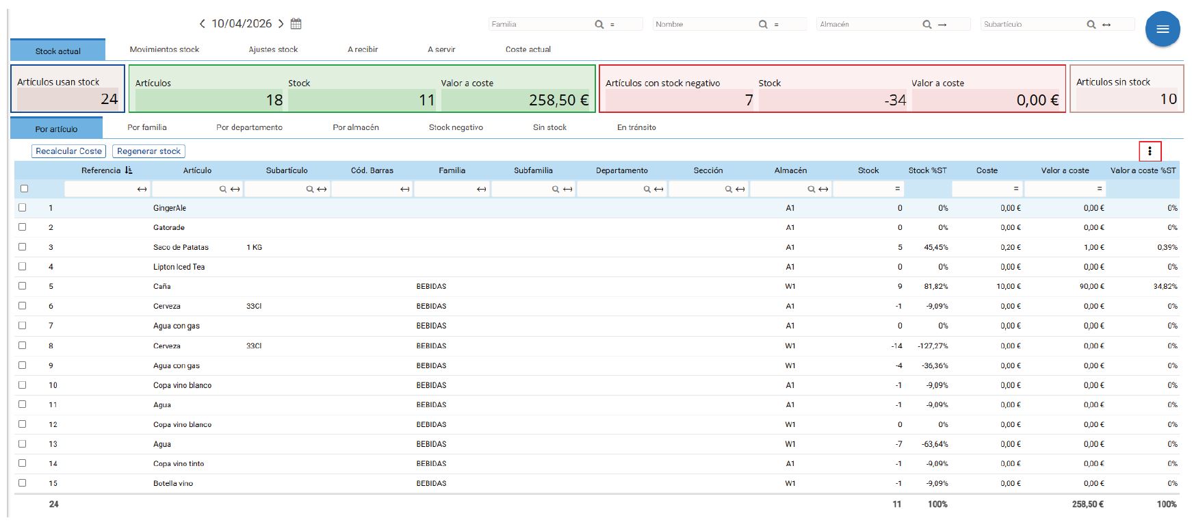
Task: Change the equals operator of the Stock column filter
Action: (897, 189)
